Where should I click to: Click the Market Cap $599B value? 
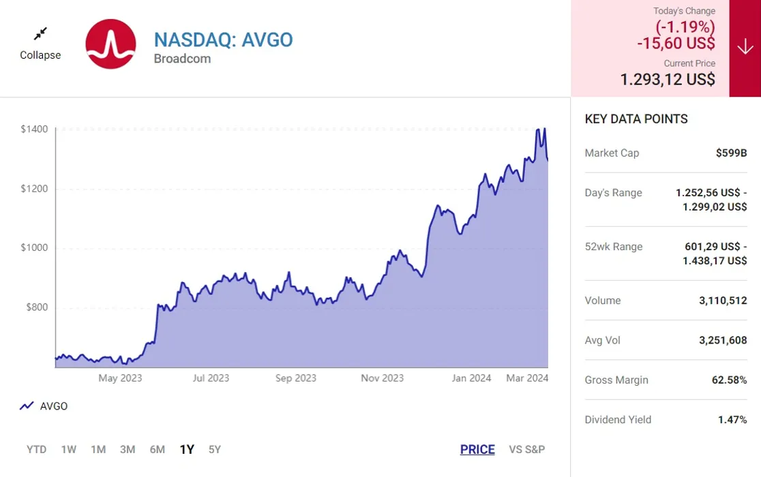point(731,153)
